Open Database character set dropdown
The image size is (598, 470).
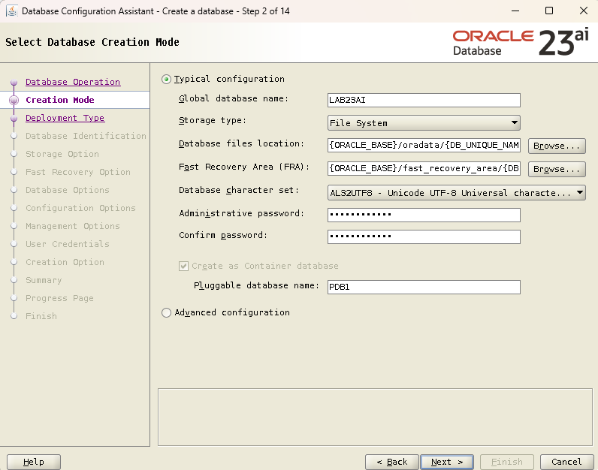pos(456,193)
